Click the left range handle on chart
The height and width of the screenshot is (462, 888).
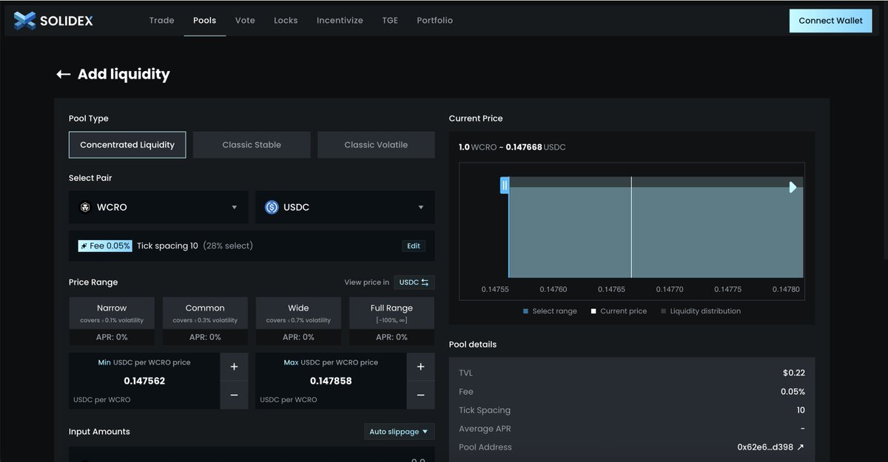pyautogui.click(x=505, y=186)
